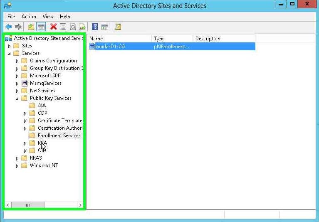The height and width of the screenshot is (222, 319).
Task: Select the CDP tree label
Action: [42, 113]
